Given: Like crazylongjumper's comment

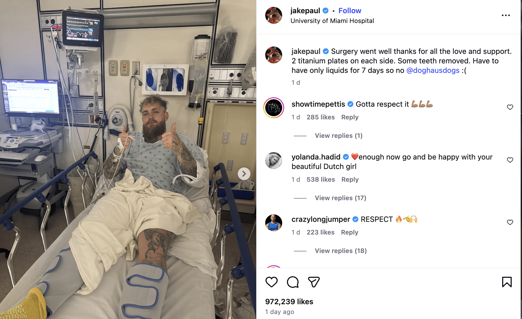Looking at the screenshot, I should (x=510, y=222).
